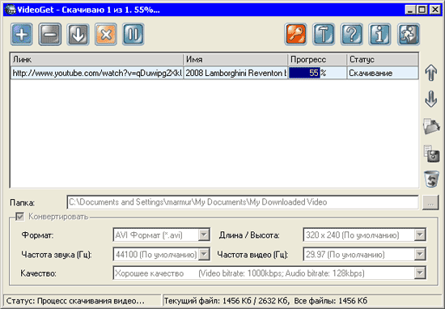This screenshot has width=445, height=309.
Task: Sort by the Прогресс column header
Action: (x=318, y=60)
